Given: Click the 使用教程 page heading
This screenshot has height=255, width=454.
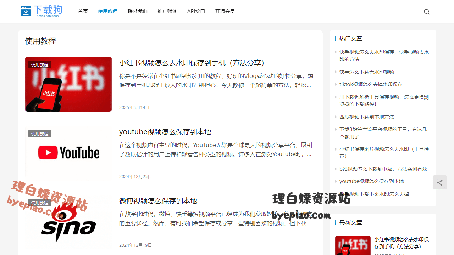Looking at the screenshot, I should point(40,41).
